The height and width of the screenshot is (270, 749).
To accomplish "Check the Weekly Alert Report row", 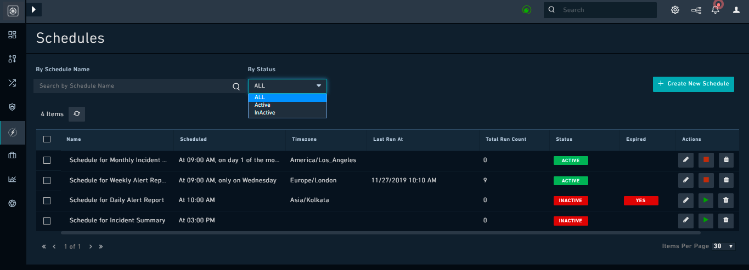I will 47,180.
